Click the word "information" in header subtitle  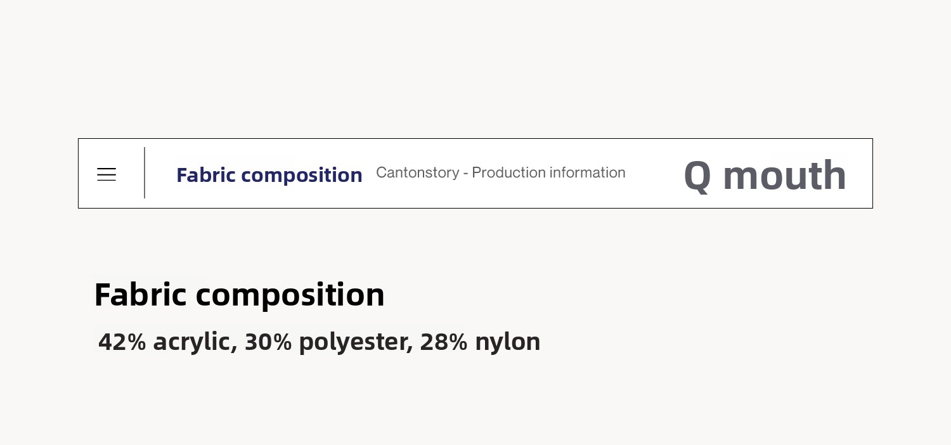[587, 173]
